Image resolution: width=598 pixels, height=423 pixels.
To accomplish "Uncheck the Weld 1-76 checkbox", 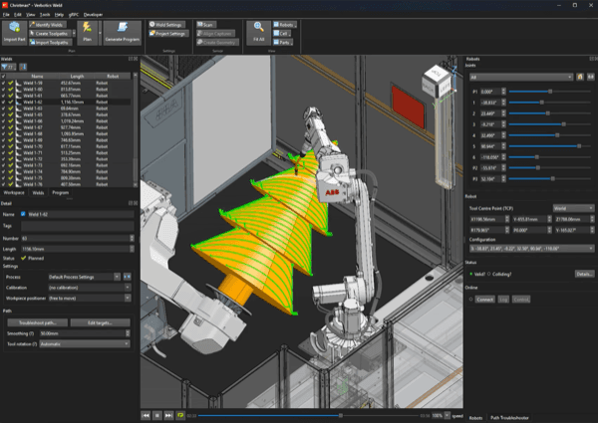I will 3,184.
